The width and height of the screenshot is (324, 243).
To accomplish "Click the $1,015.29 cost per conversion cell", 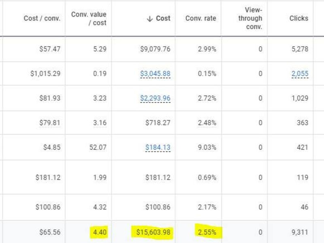I will point(45,74).
